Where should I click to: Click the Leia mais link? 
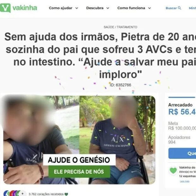pos(185,181)
